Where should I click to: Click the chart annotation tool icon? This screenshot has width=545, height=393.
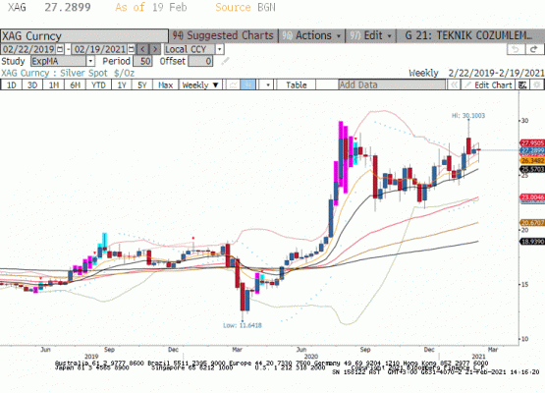tap(522, 84)
